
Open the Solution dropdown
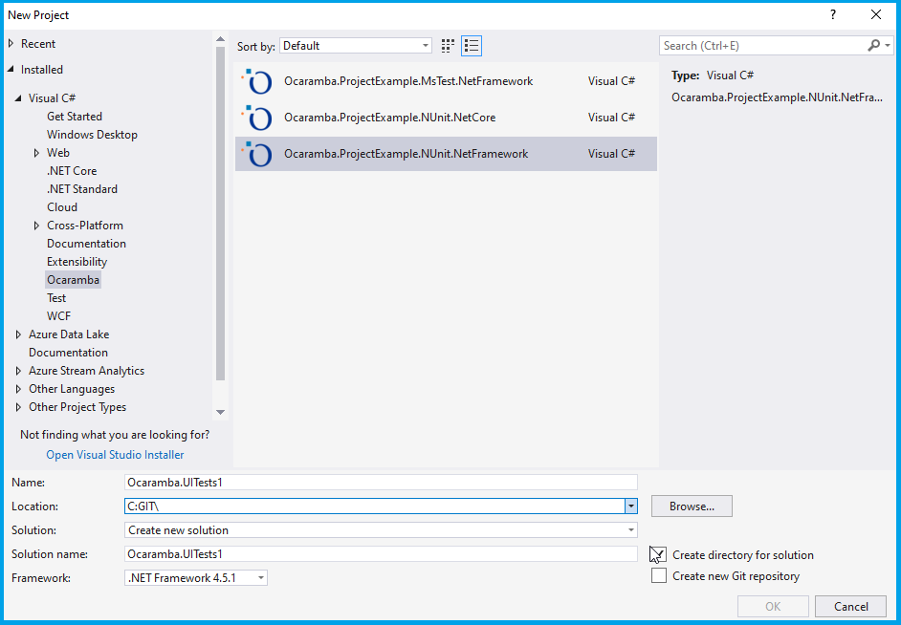pos(381,530)
